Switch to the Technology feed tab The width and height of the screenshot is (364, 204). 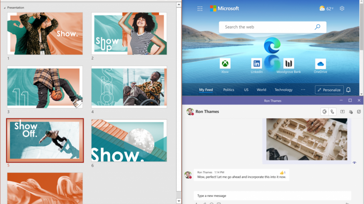[283, 90]
